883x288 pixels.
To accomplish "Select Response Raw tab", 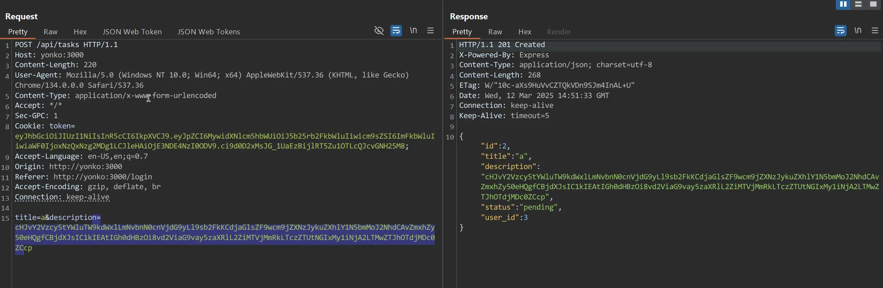I will pos(495,32).
